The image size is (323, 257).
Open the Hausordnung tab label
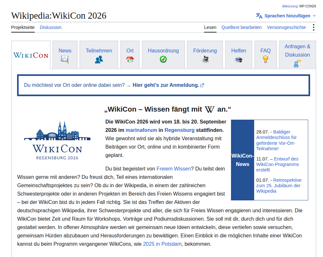click(163, 50)
